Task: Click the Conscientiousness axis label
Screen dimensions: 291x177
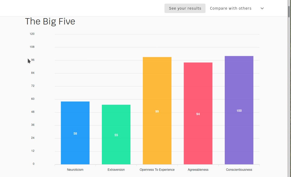Action: pos(239,169)
